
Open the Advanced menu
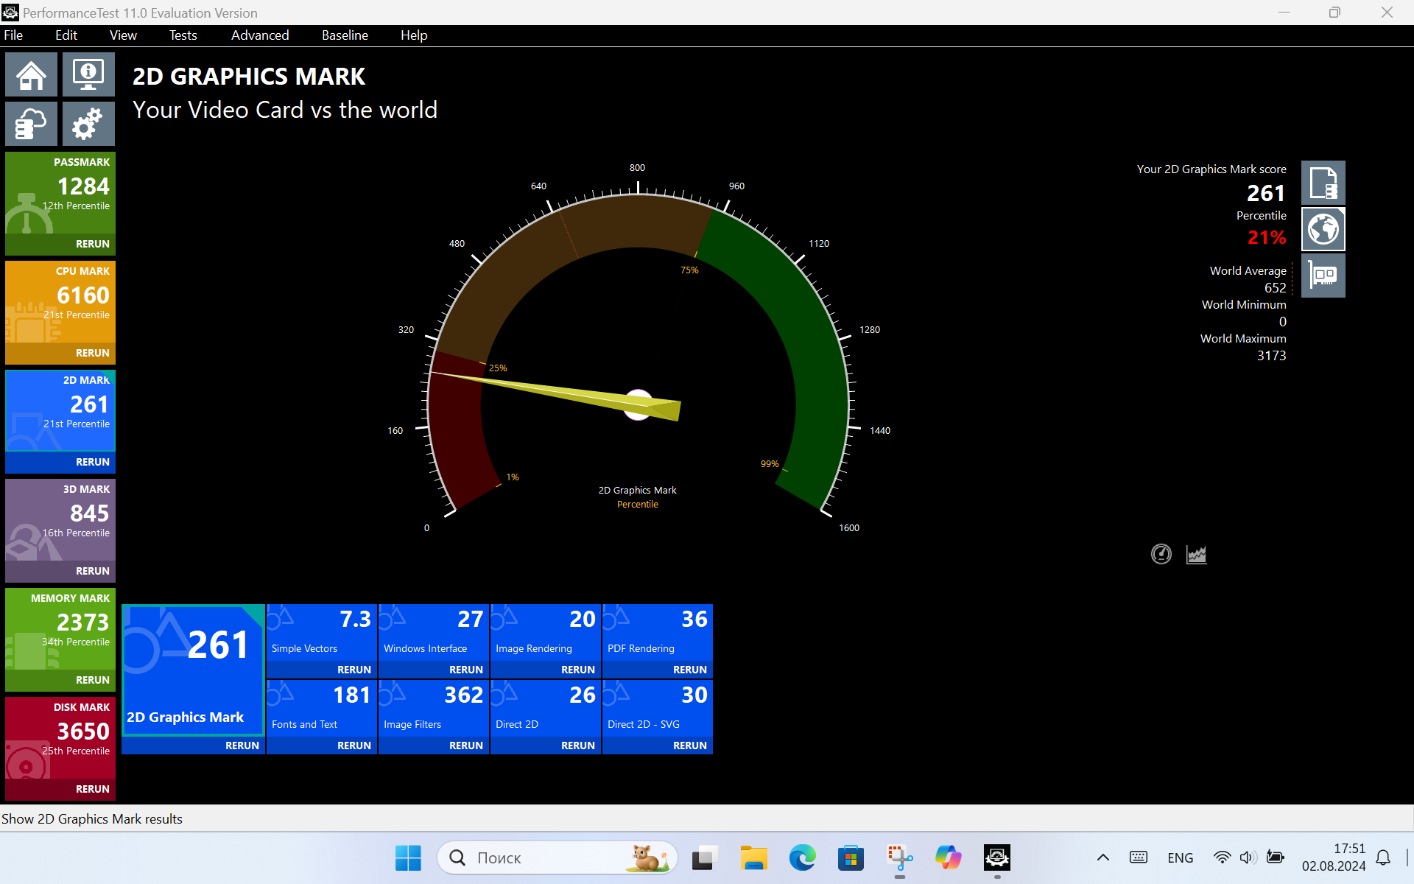coord(259,35)
